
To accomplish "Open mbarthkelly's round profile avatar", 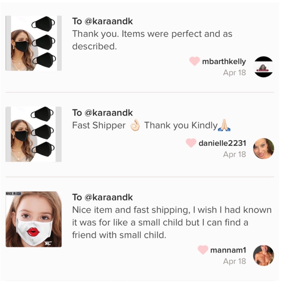I will coord(263,67).
